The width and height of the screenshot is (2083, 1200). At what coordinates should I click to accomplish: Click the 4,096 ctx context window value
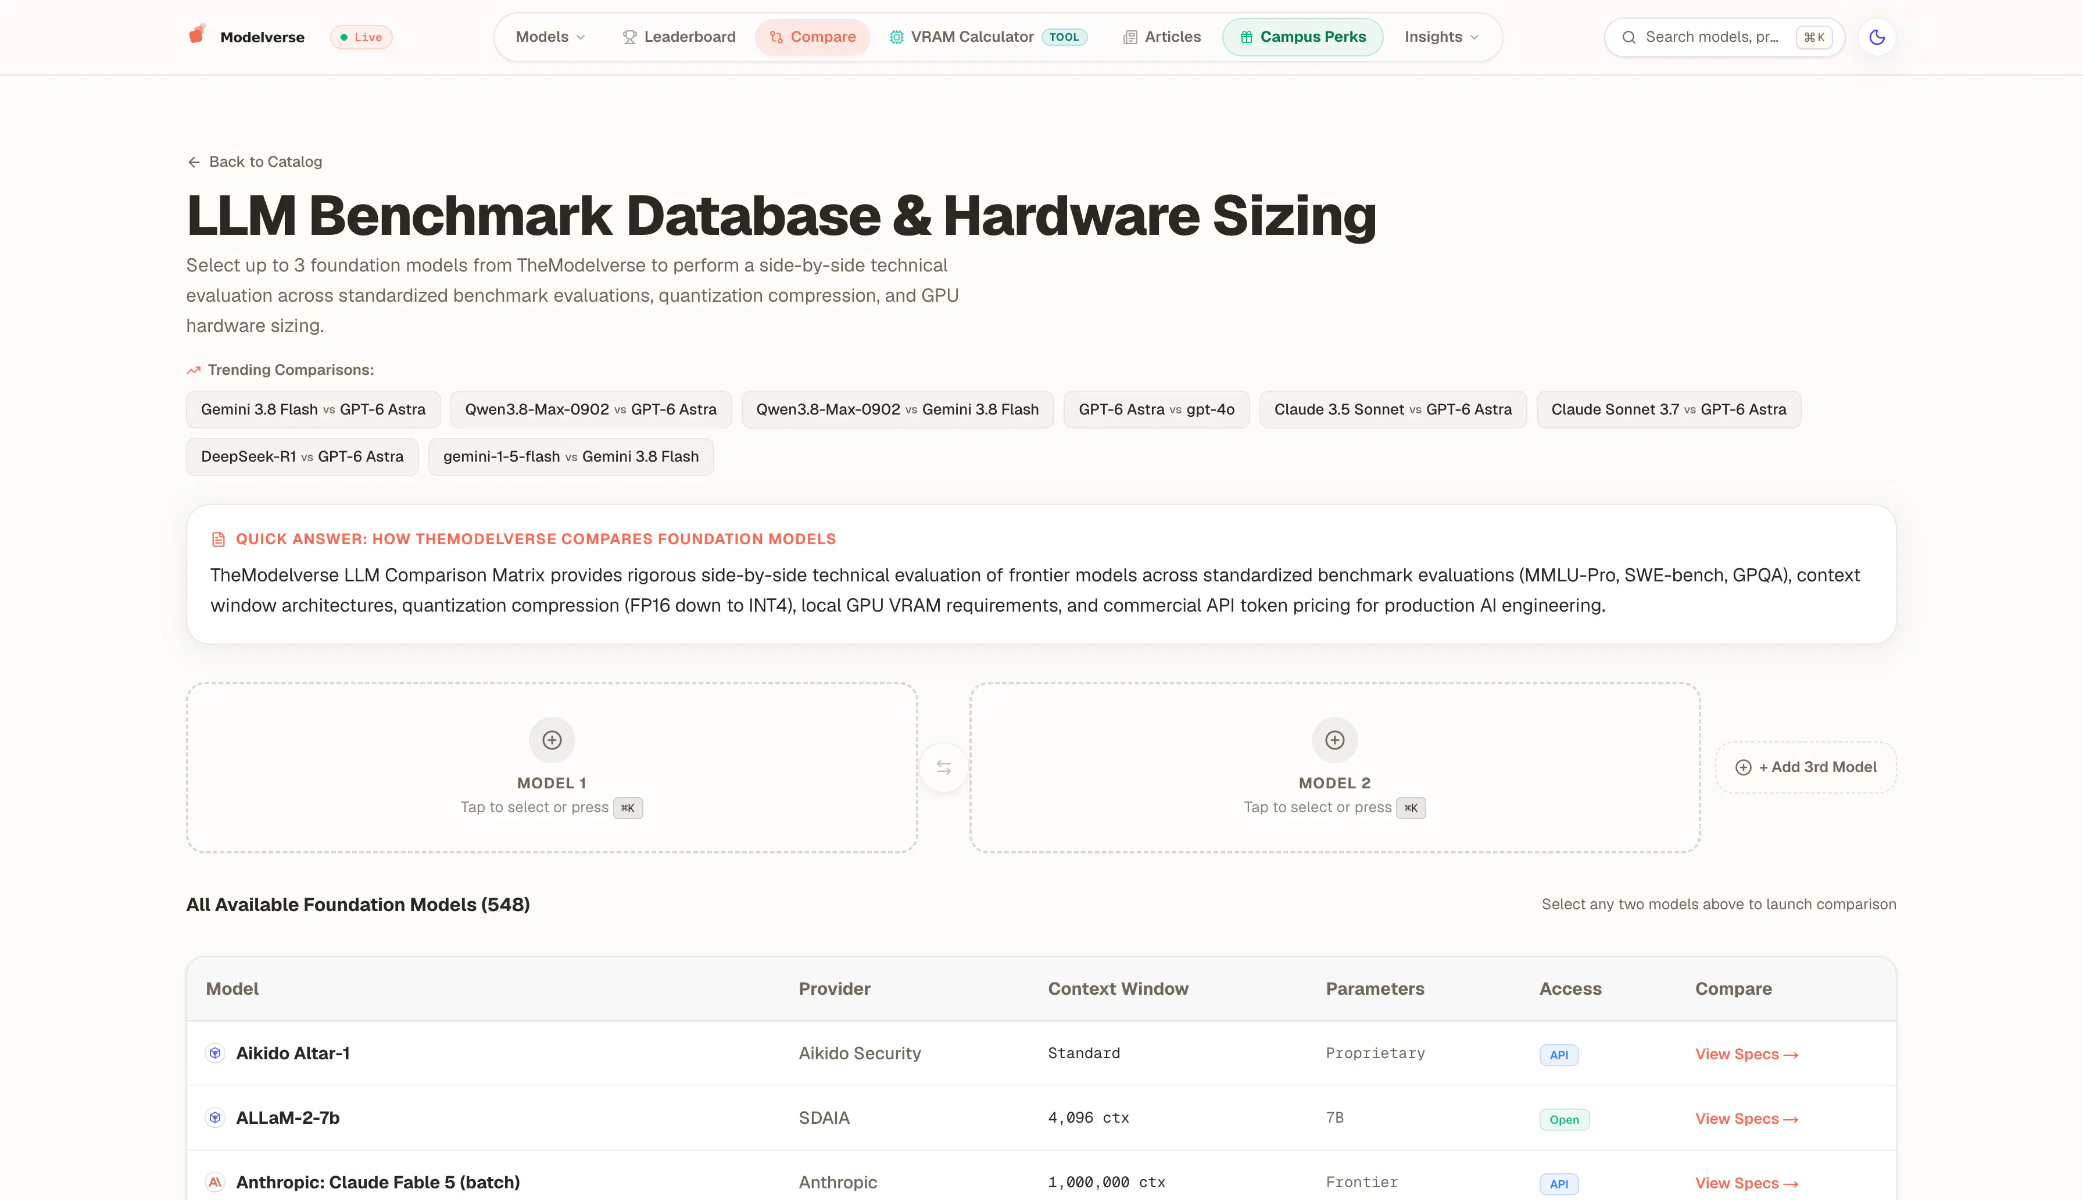(1088, 1117)
